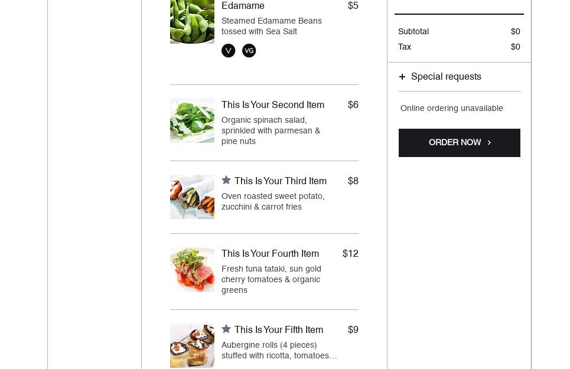Screen dimensions: 570x369
Task: Click the ORDER NOW button
Action: [x=460, y=143]
